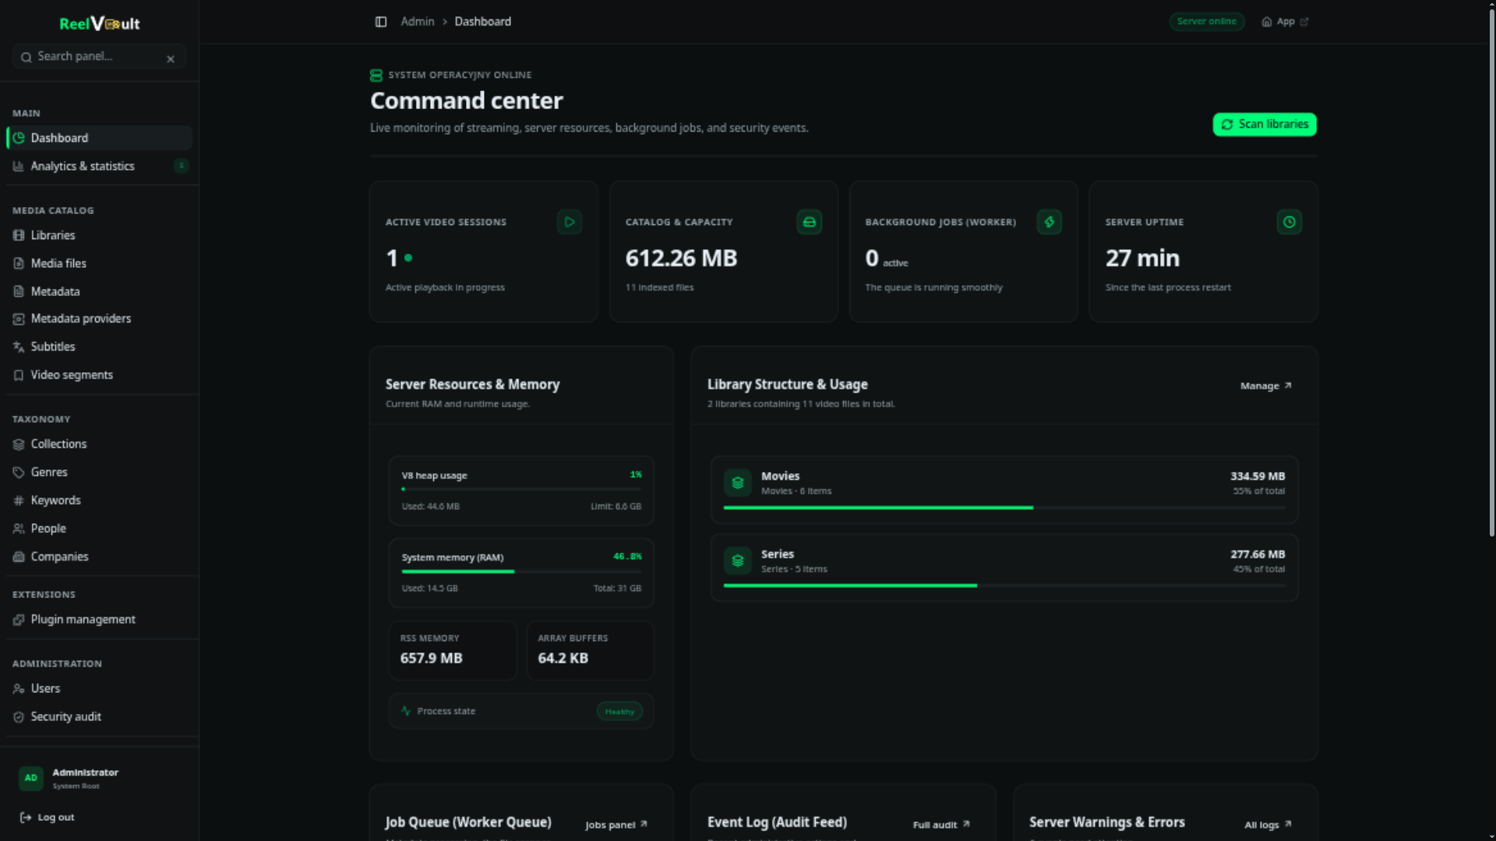Click the Security audit shield icon
Screen dimensions: 1496x841
pos(19,716)
